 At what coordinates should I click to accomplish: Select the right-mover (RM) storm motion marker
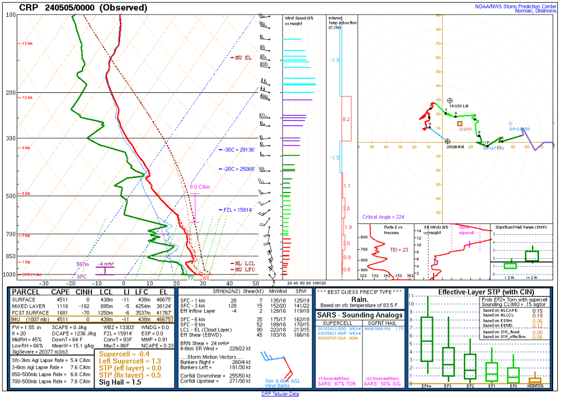coord(447,141)
